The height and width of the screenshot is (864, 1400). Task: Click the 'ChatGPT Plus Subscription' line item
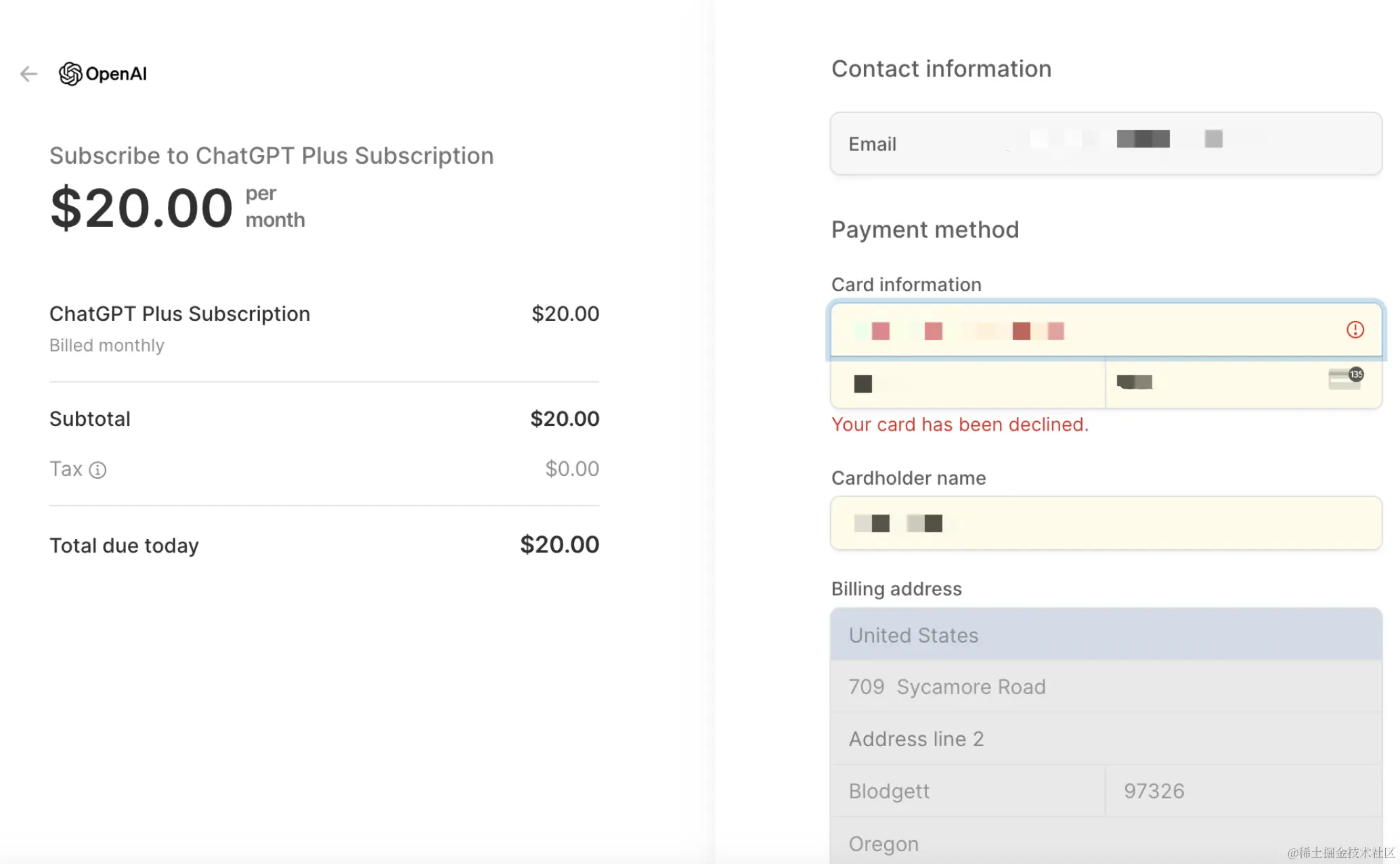[179, 314]
